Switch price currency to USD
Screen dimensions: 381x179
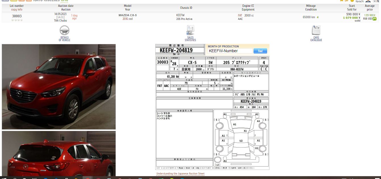point(369,19)
